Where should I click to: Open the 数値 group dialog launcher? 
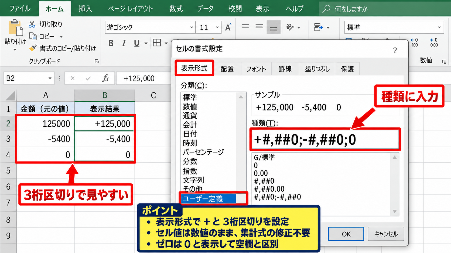pyautogui.click(x=444, y=62)
